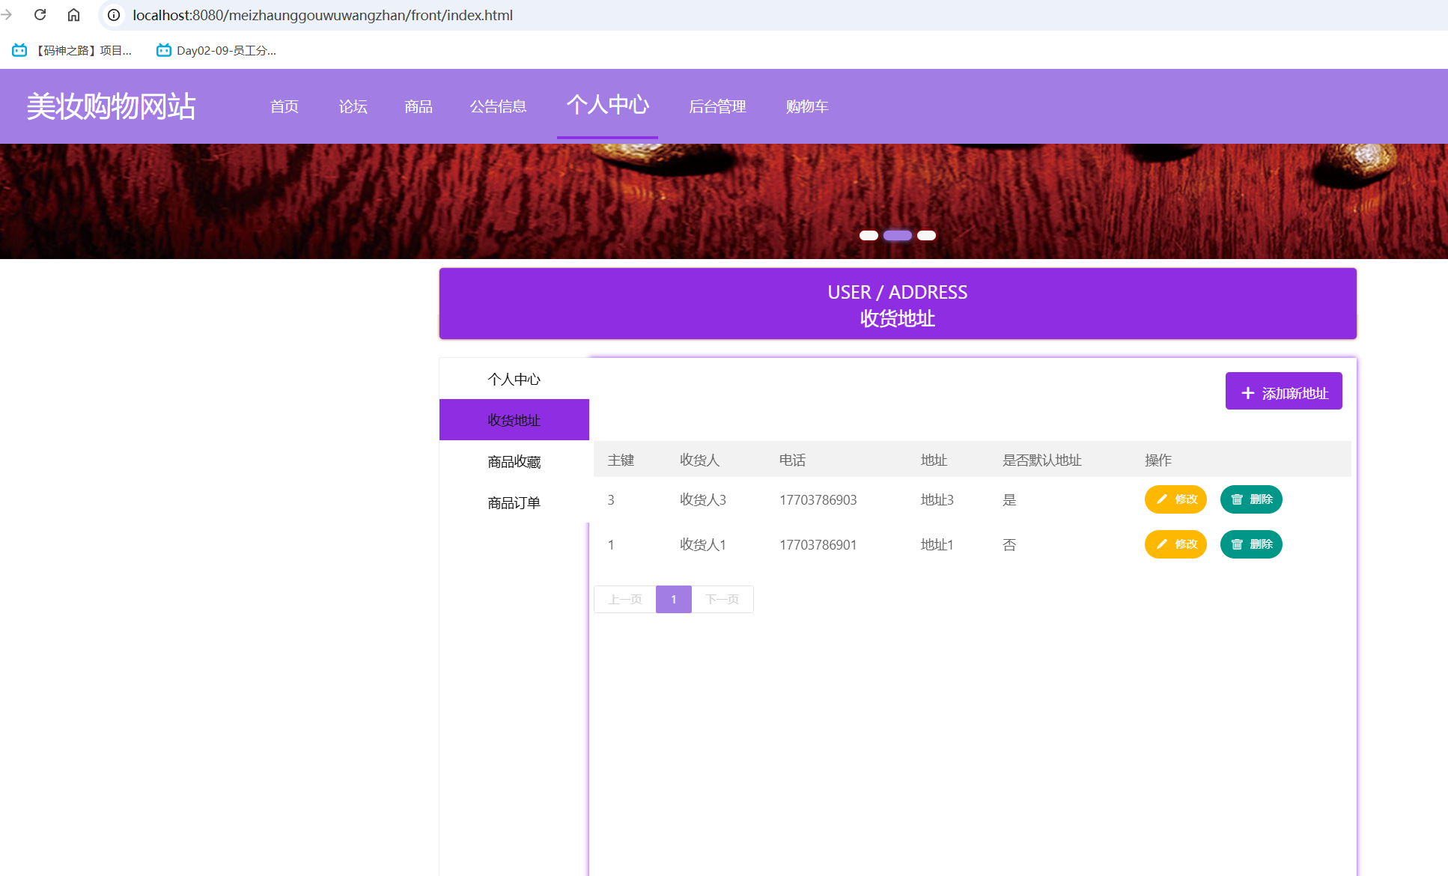Select third carousel indicator dot

tap(926, 235)
